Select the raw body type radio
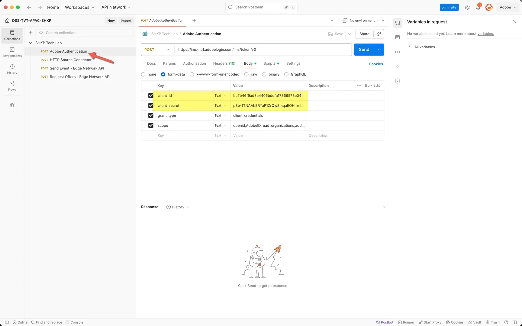Image resolution: width=522 pixels, height=326 pixels. coord(246,74)
